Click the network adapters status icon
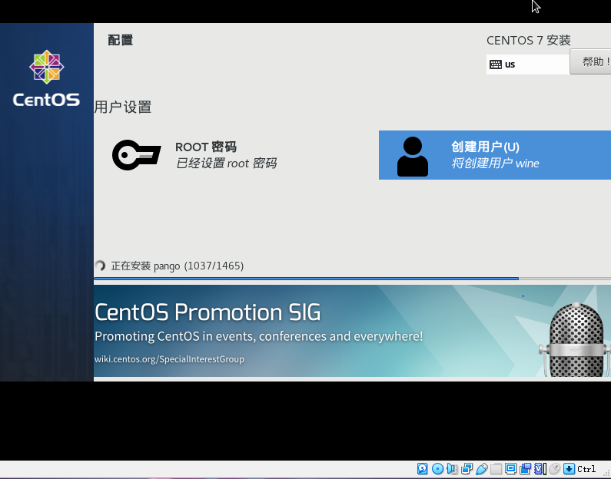Screen dimensions: 611x479 click(x=467, y=469)
